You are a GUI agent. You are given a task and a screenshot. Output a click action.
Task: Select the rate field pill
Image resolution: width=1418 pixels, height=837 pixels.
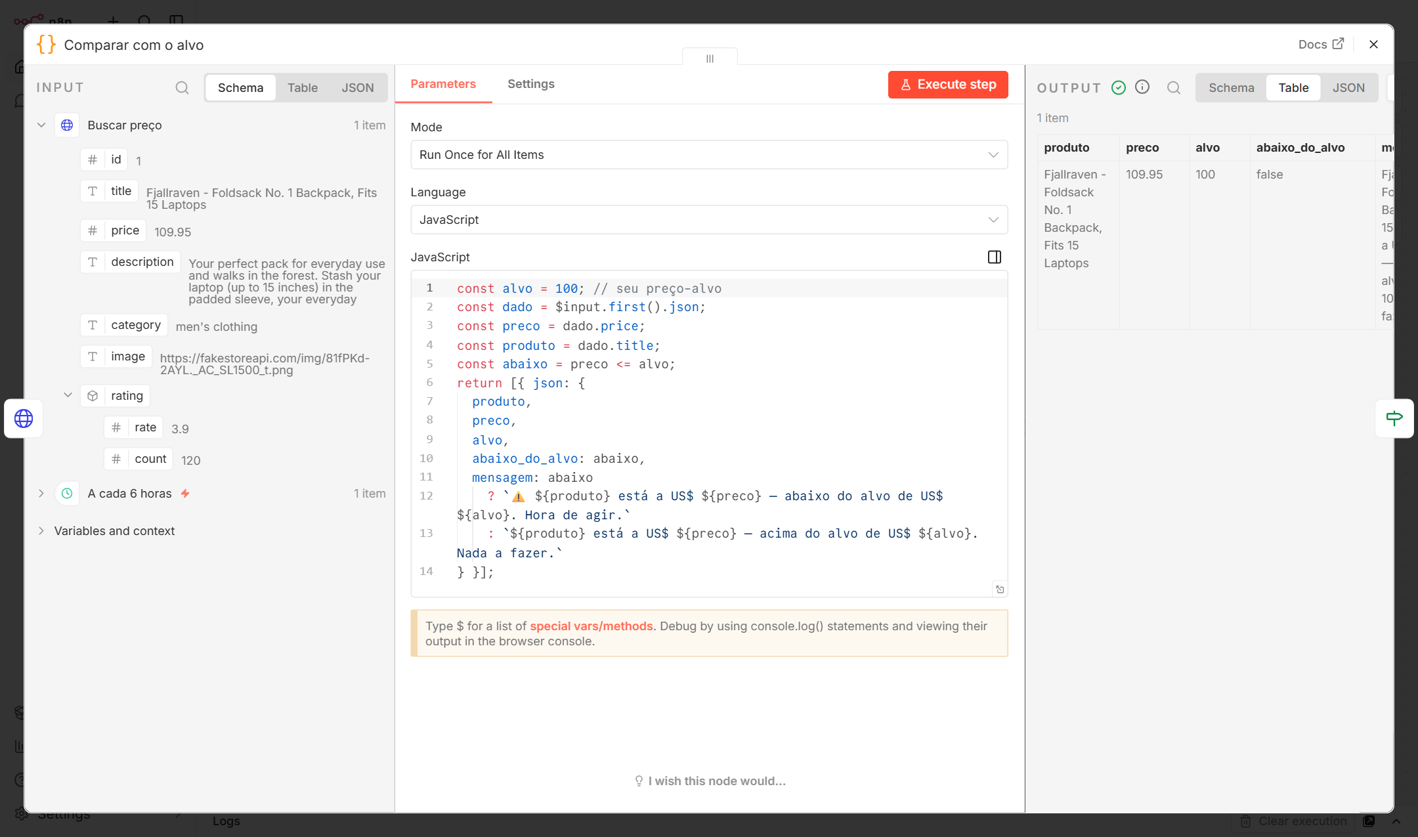coord(133,427)
